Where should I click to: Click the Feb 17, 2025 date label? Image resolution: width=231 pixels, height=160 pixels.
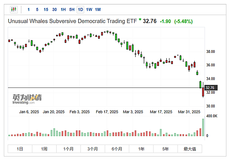click(x=107, y=112)
